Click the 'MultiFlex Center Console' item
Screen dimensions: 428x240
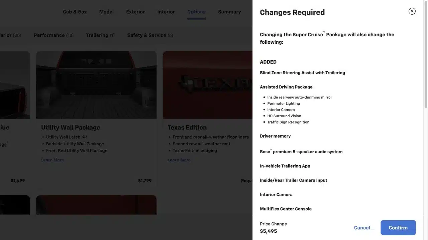pos(286,209)
